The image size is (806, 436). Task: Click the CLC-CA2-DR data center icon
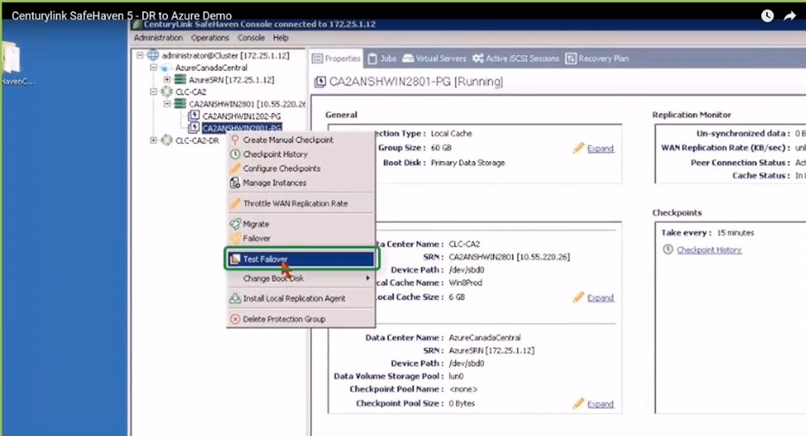pos(166,140)
